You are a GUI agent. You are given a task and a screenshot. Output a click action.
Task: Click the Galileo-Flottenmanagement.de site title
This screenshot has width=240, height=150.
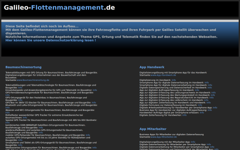pos(59,8)
